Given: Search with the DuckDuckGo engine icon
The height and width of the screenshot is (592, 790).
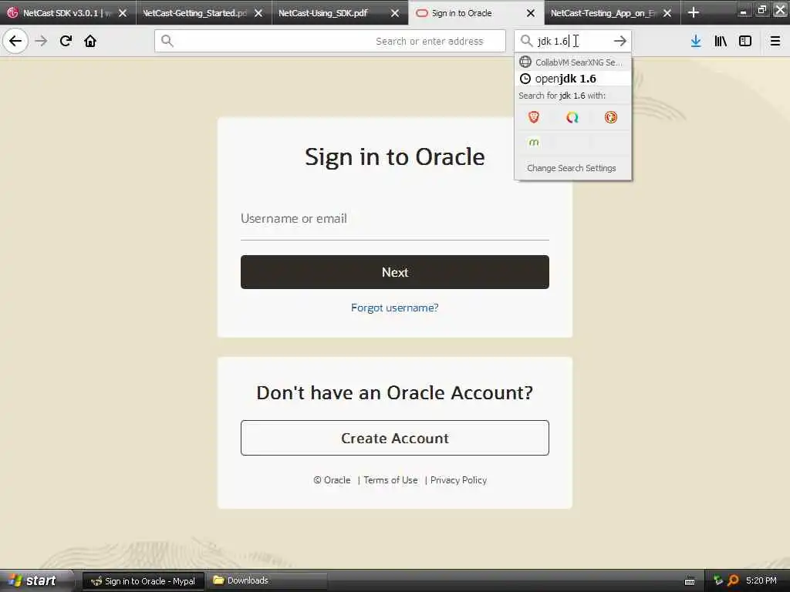Looking at the screenshot, I should pyautogui.click(x=611, y=117).
